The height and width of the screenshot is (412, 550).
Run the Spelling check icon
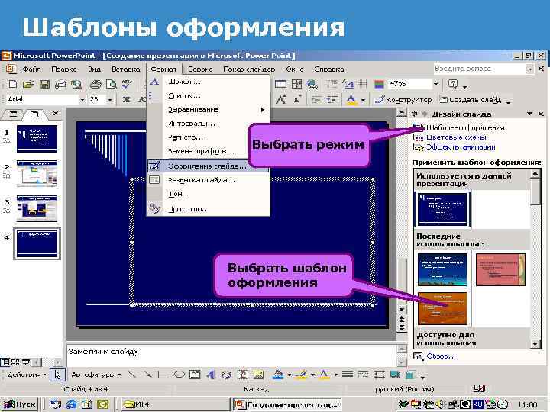[127, 84]
